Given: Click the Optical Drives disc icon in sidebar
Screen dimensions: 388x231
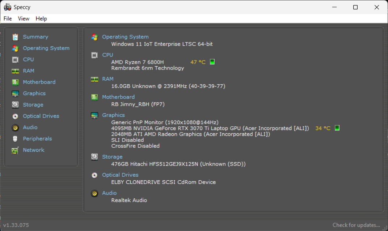Looking at the screenshot, I should [x=15, y=116].
